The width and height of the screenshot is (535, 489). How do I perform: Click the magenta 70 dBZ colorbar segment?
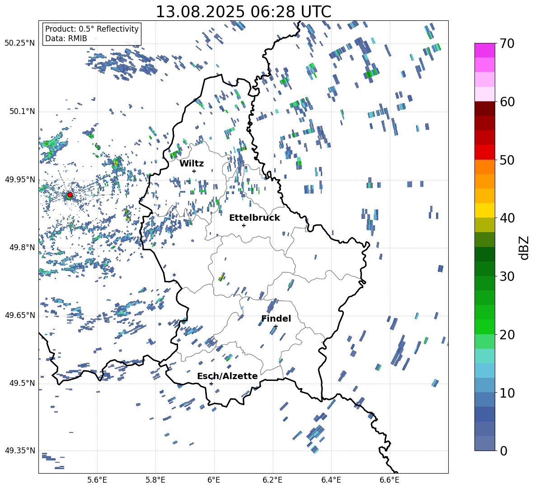point(484,50)
